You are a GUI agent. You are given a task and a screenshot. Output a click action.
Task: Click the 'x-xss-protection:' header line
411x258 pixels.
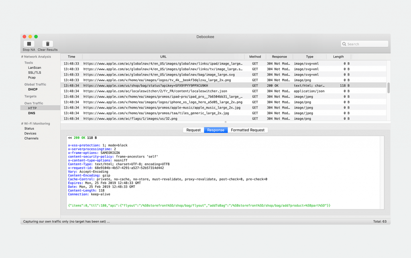[x=98, y=145]
